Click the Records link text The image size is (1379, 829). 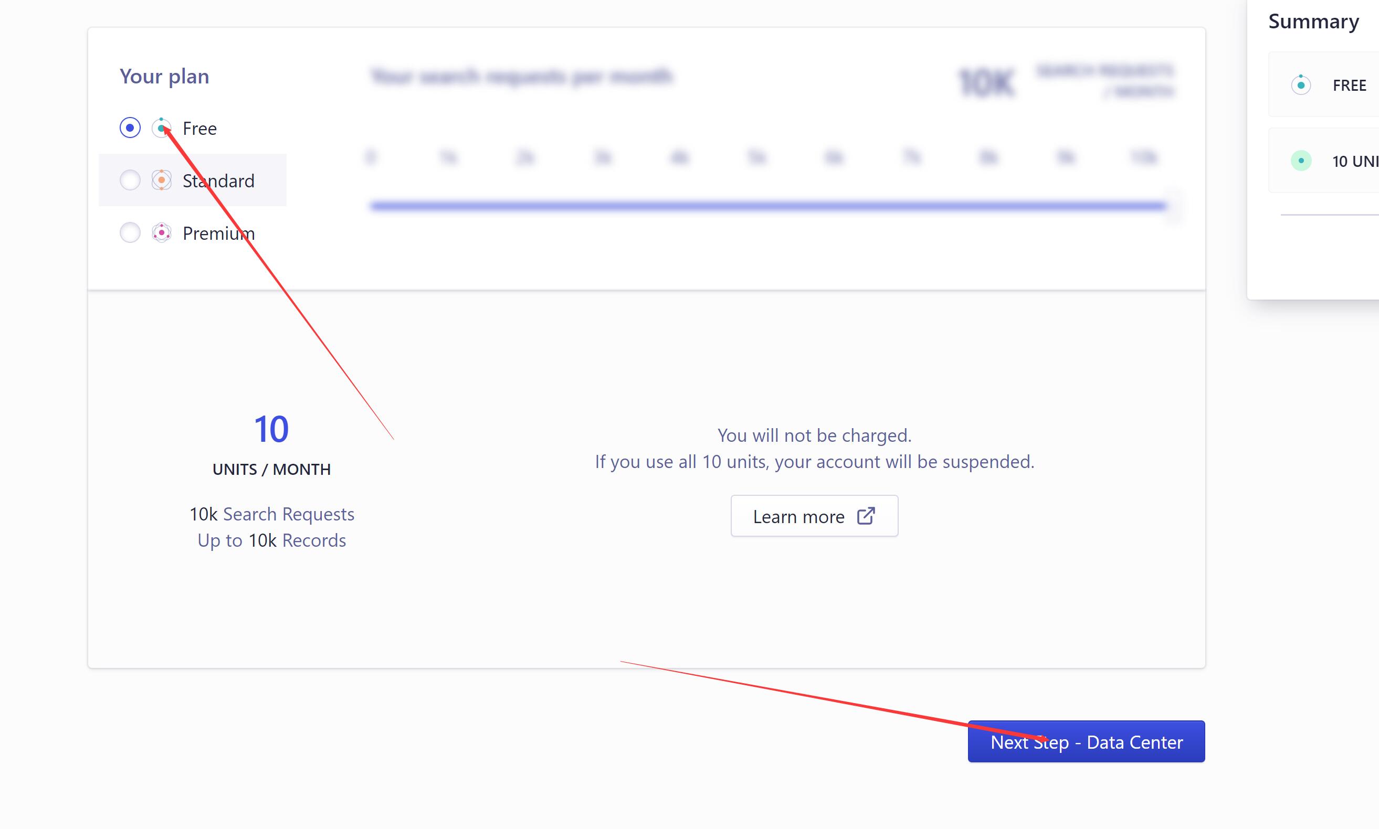click(x=314, y=540)
